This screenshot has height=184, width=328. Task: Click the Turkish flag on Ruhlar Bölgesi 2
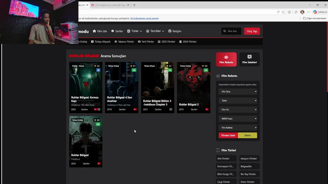click(207, 109)
